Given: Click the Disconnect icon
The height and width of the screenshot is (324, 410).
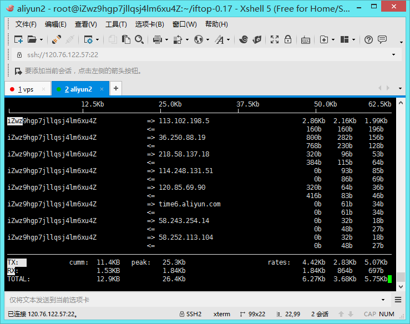Looking at the screenshot, I should coord(70,40).
